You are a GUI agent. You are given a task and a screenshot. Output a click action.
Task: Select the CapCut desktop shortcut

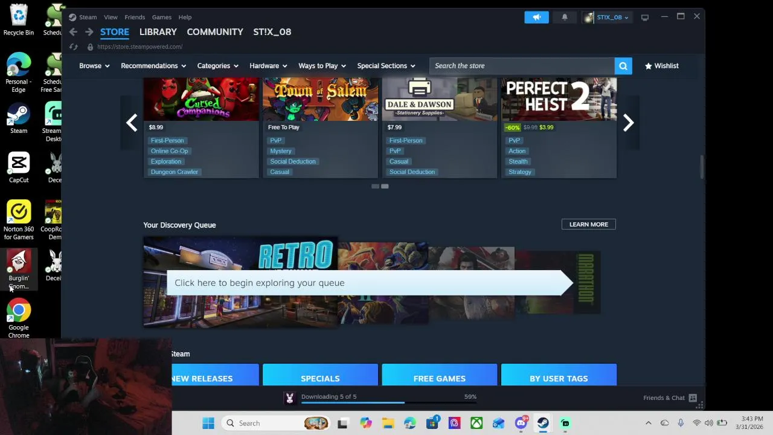point(19,168)
